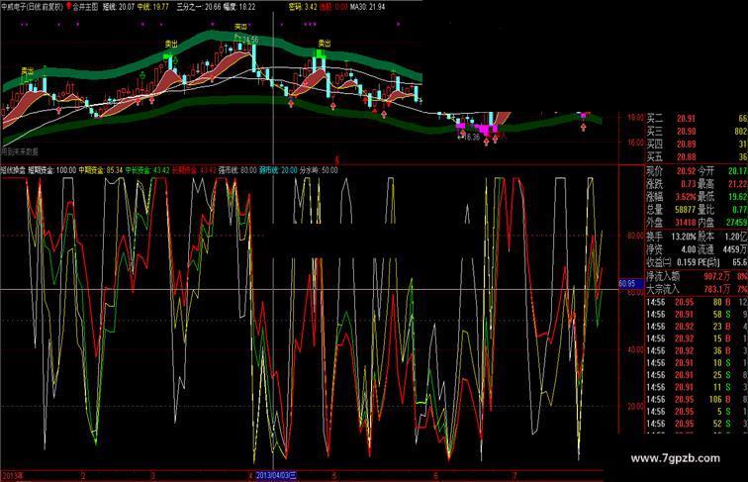The image size is (748, 482).
Task: Click the highlighted date 2013/04/03 on time axis
Action: point(276,476)
